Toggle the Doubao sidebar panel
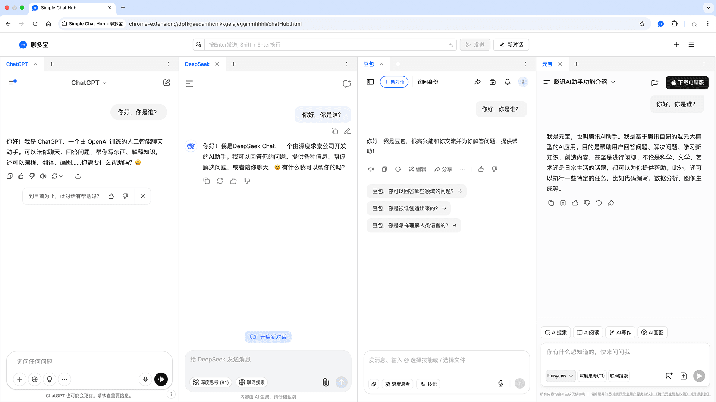This screenshot has height=402, width=716. tap(370, 82)
